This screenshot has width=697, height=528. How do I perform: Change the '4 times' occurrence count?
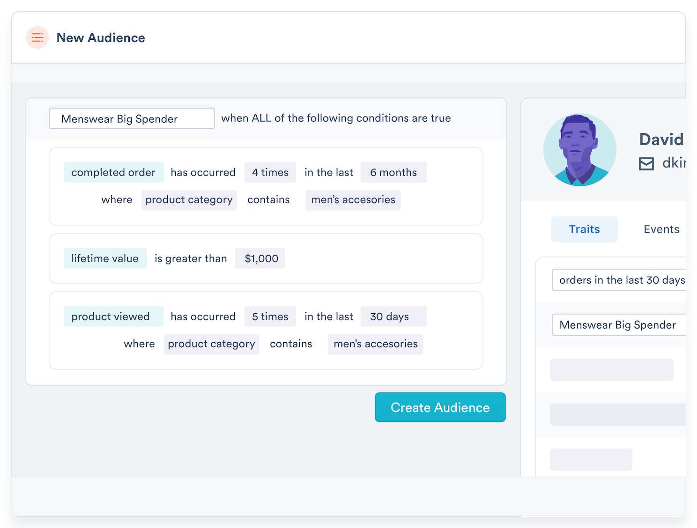[x=270, y=172]
